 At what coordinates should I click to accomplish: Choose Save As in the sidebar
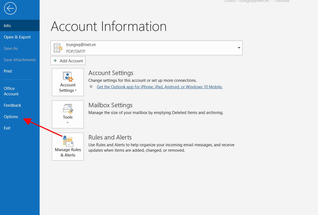pos(20,48)
